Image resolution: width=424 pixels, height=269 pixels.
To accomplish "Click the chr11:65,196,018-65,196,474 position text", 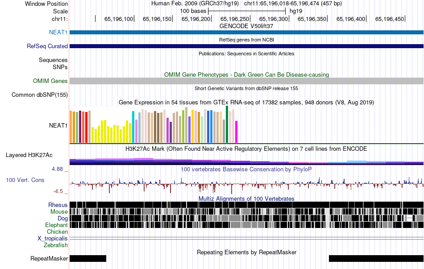I will coord(293,4).
